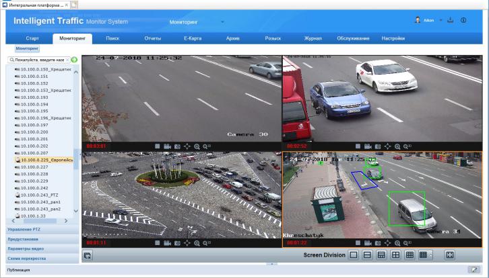Click the green add button beside search

(x=74, y=60)
